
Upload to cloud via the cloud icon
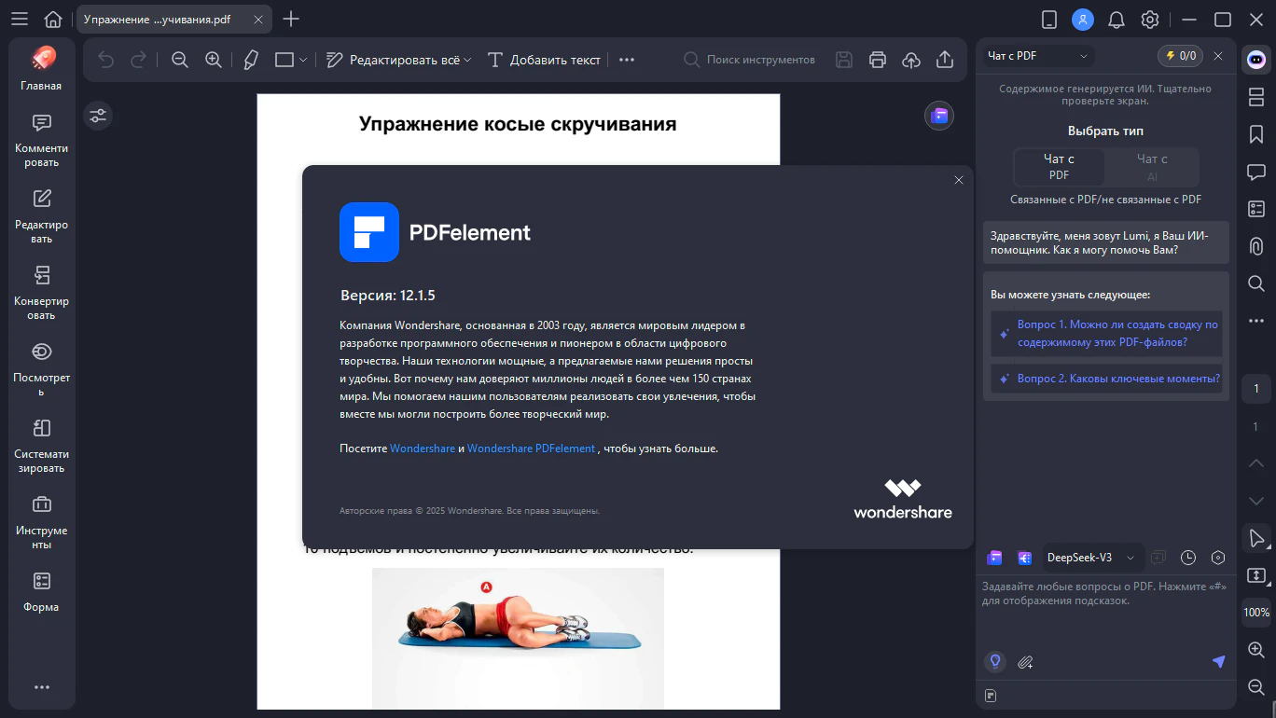pos(911,60)
